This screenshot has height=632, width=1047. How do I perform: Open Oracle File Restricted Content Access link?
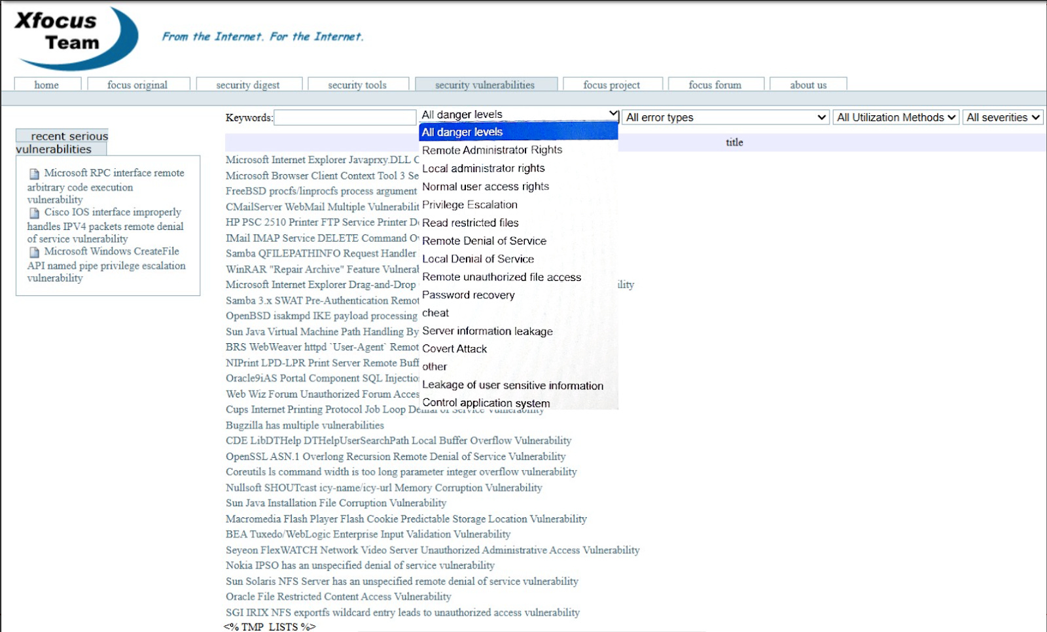(338, 597)
